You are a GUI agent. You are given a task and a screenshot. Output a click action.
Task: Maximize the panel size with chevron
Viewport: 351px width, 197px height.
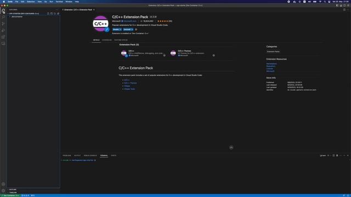344,155
